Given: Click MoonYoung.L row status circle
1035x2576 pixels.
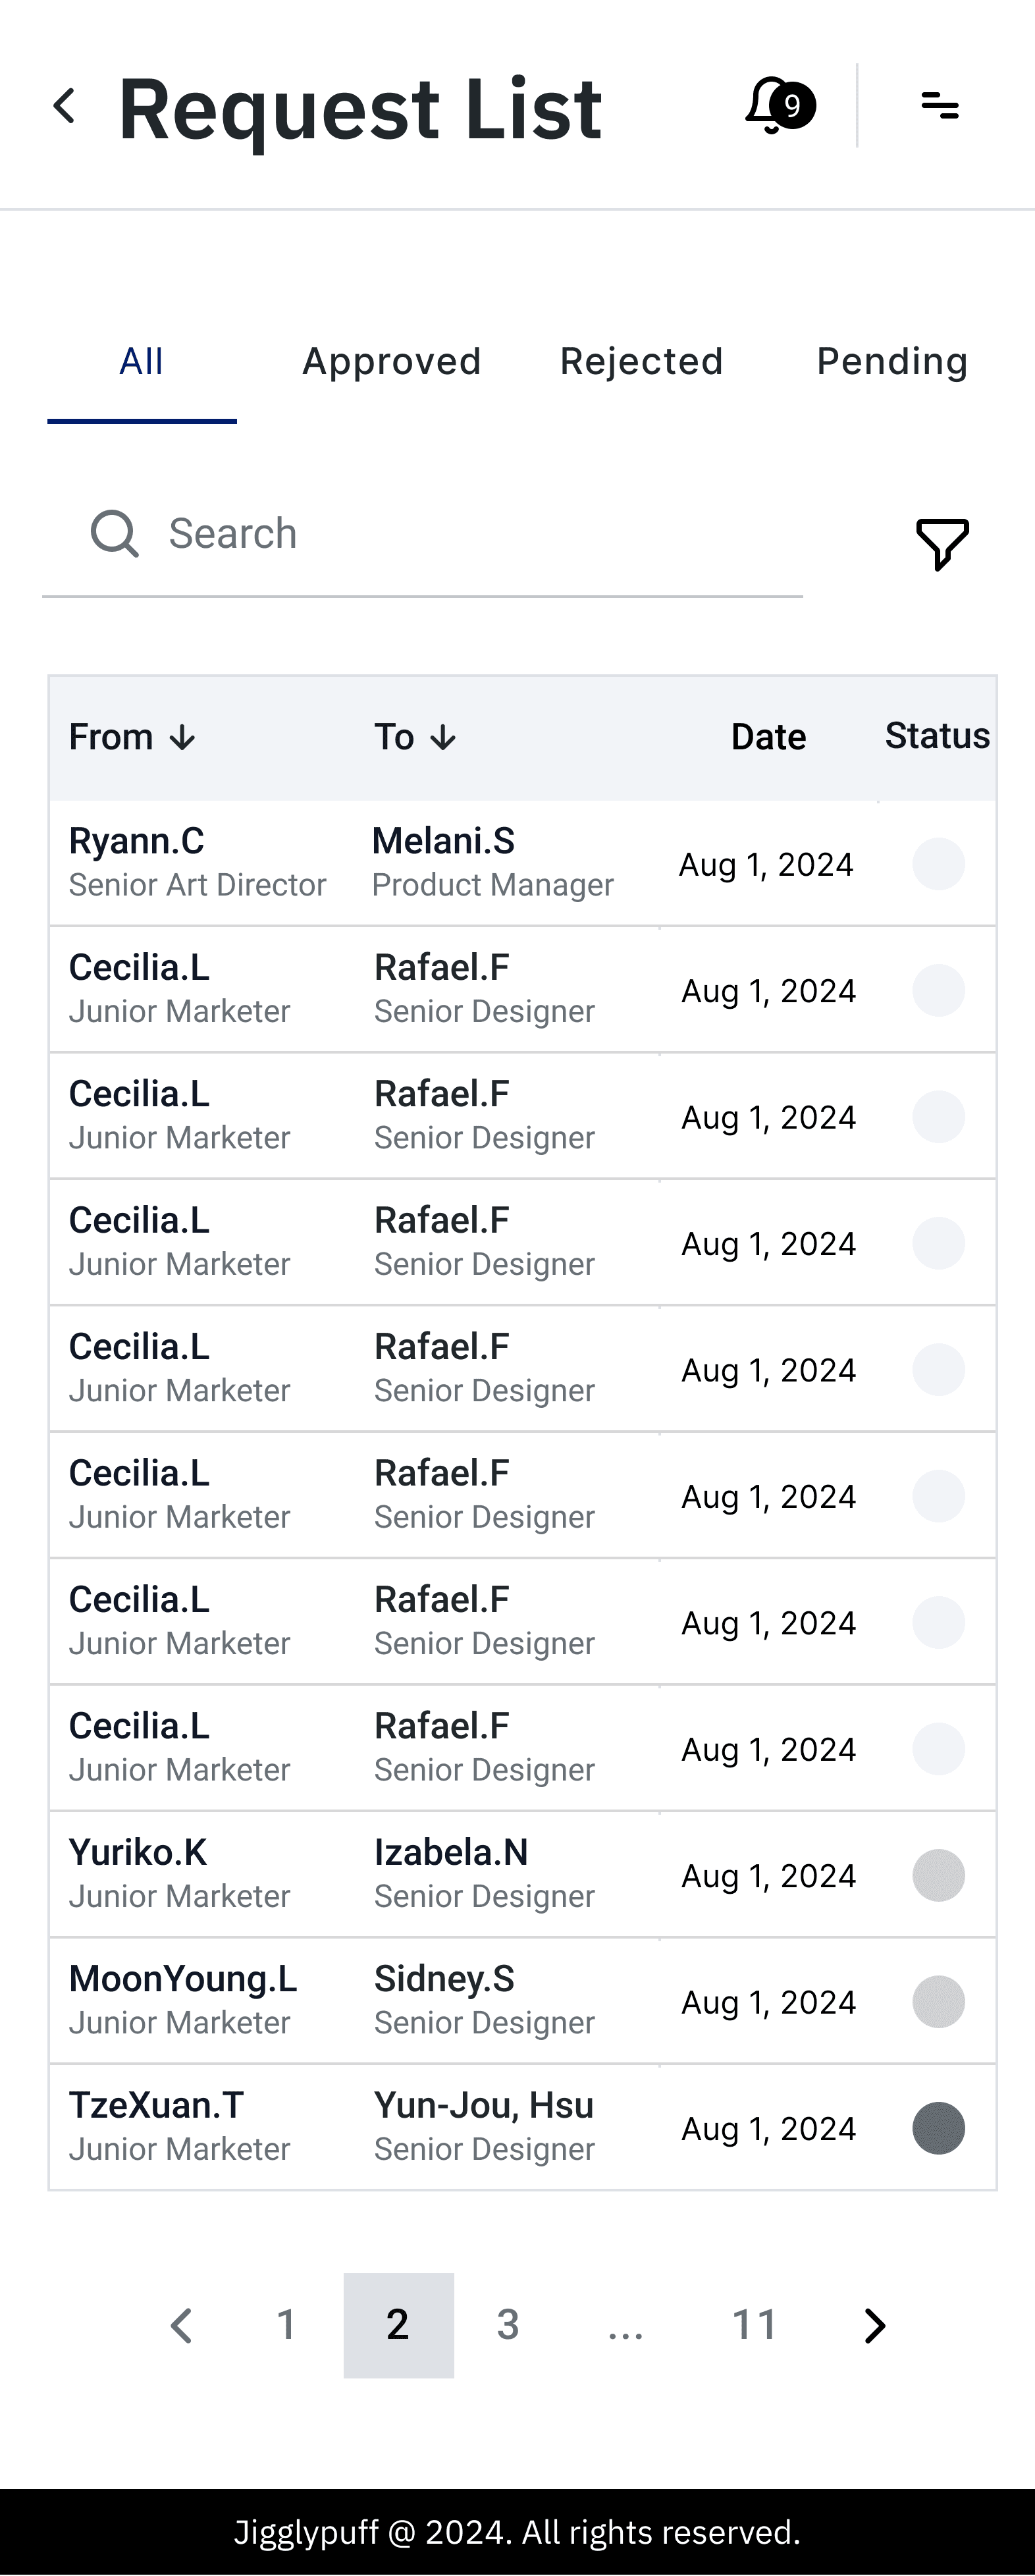Looking at the screenshot, I should (x=938, y=2001).
